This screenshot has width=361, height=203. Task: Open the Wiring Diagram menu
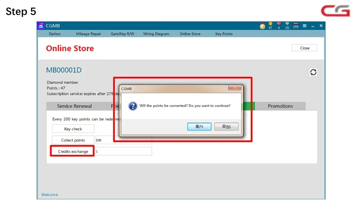click(156, 34)
